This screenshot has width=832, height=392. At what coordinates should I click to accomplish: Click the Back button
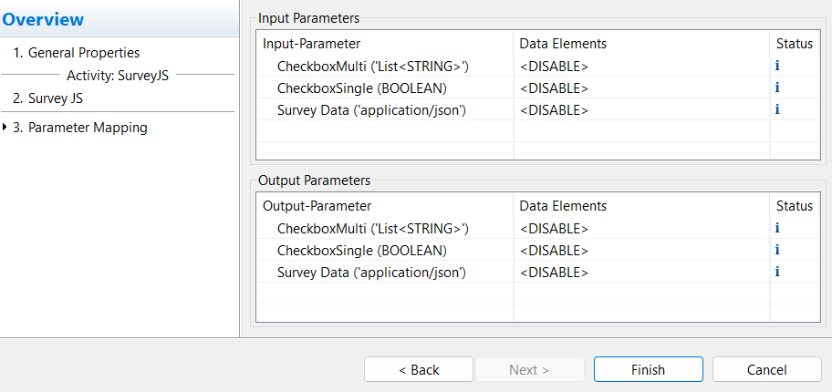(x=419, y=369)
